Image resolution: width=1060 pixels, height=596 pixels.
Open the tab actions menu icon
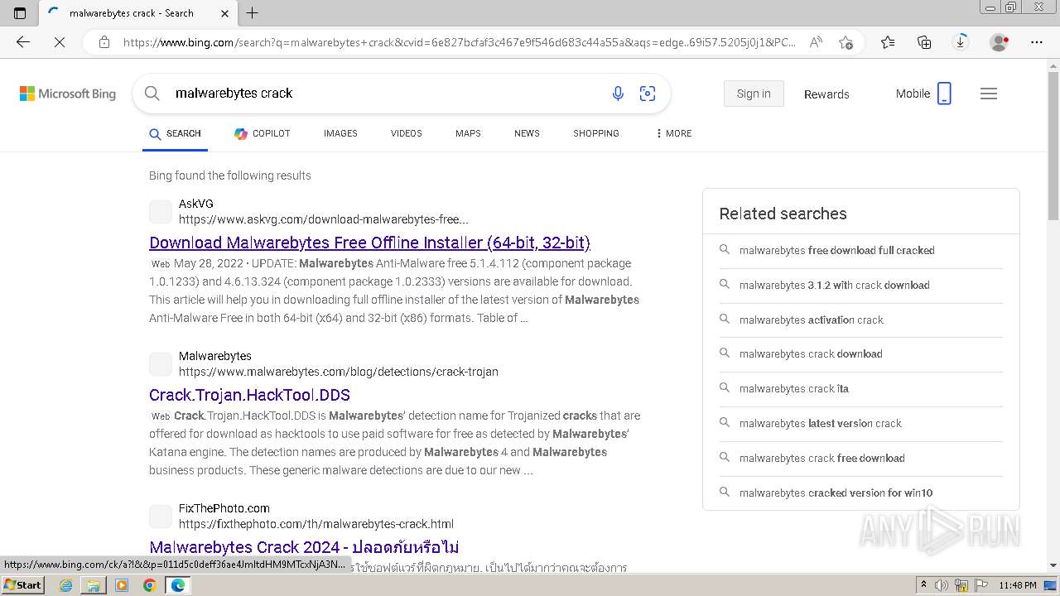[20, 13]
